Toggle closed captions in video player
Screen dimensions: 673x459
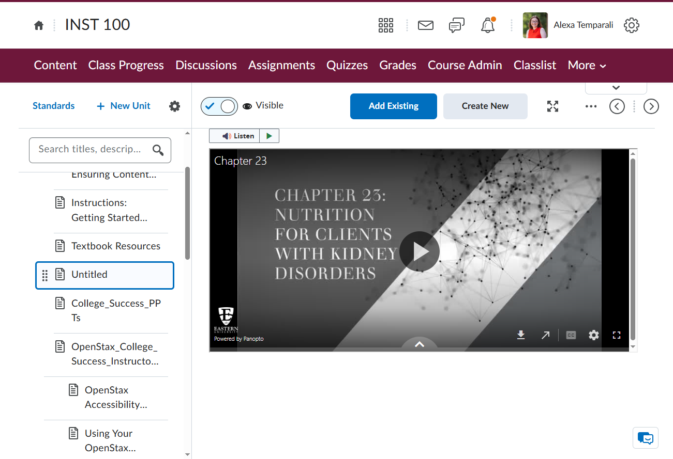(x=571, y=335)
